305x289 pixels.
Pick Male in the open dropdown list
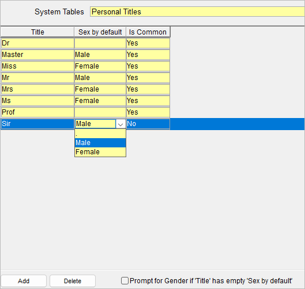[100, 143]
